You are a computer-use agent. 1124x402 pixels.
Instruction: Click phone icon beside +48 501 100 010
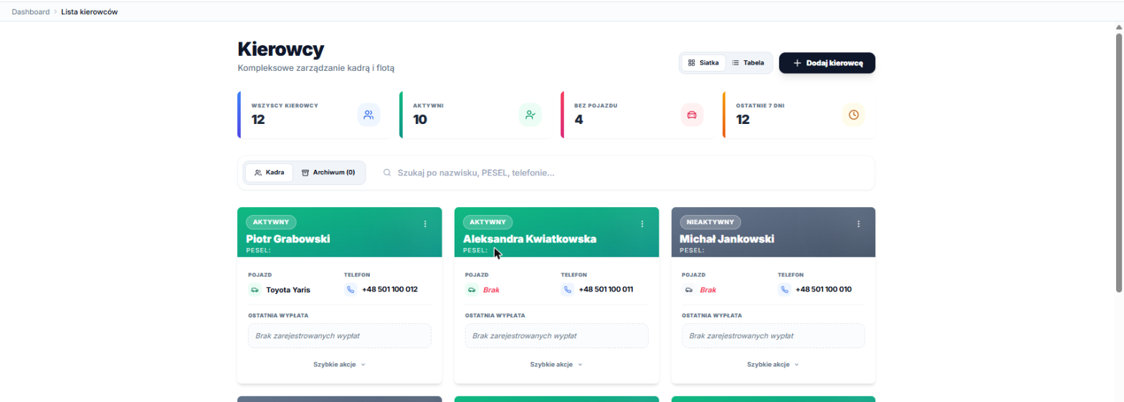coord(784,289)
